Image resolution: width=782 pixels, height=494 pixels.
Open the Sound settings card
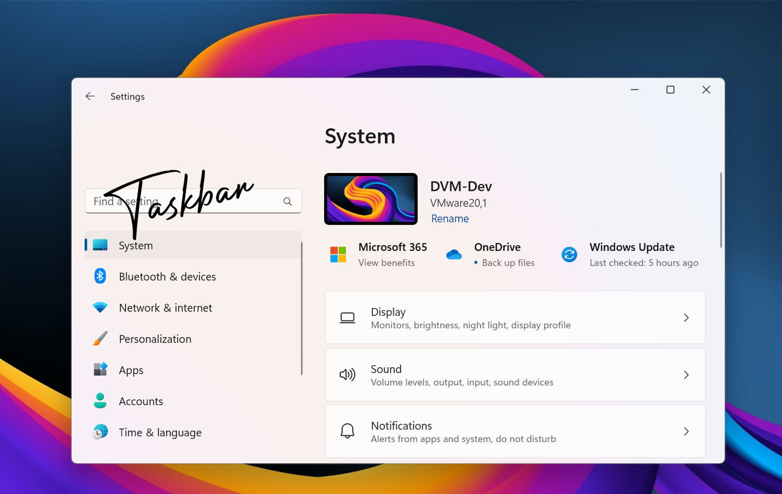[x=515, y=375]
